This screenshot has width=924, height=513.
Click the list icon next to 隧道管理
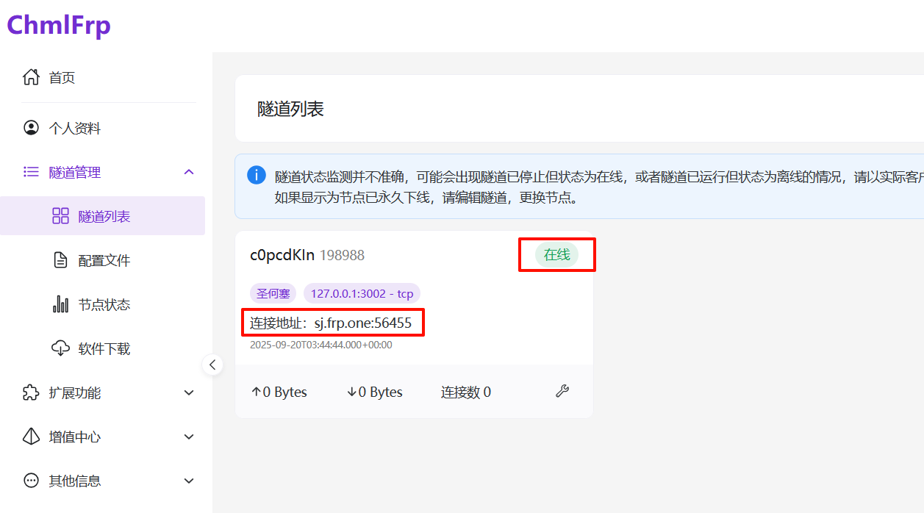click(x=31, y=172)
